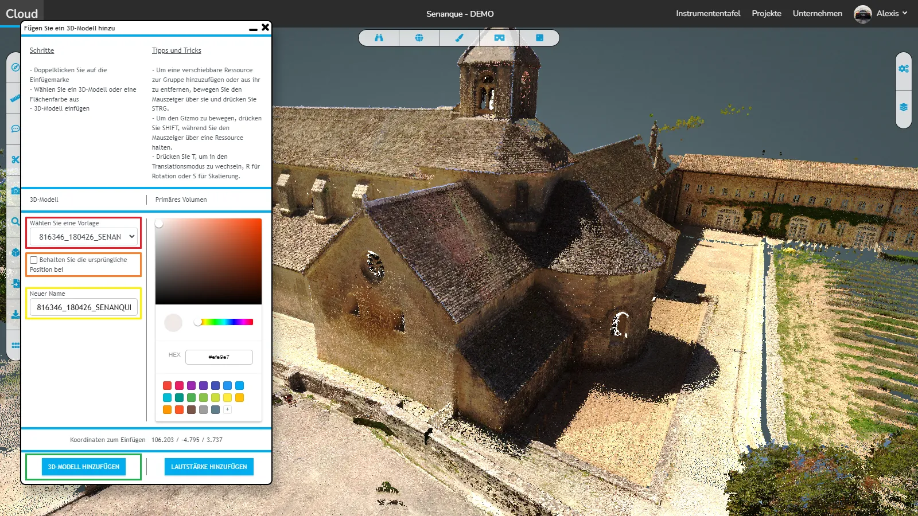Close the Fügen Sie ein 3D-Modell hinzu dialog
Image resolution: width=918 pixels, height=516 pixels.
[x=265, y=27]
